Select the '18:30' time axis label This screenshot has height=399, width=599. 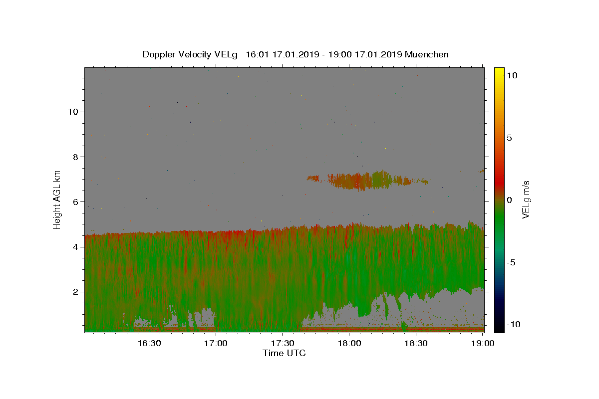[x=416, y=343]
